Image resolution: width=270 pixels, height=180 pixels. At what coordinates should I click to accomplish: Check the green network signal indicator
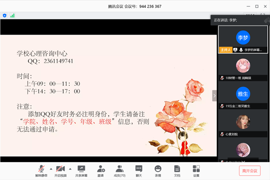click(12, 15)
